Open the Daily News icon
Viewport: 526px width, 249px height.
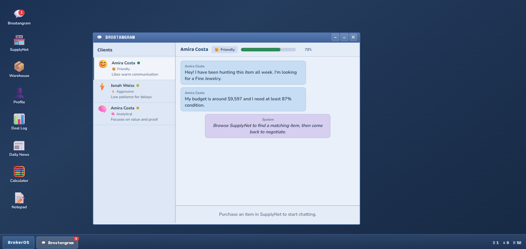click(19, 148)
